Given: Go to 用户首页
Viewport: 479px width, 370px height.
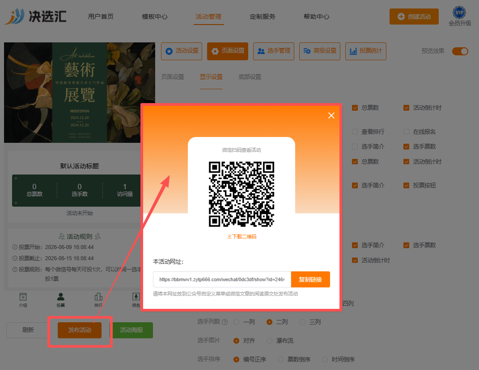Looking at the screenshot, I should [x=101, y=17].
